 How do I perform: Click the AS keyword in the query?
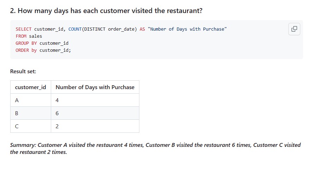tap(142, 29)
